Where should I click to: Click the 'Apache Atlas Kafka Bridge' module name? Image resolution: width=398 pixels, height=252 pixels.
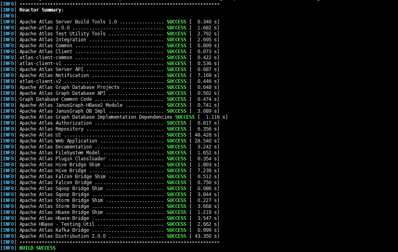point(54,230)
